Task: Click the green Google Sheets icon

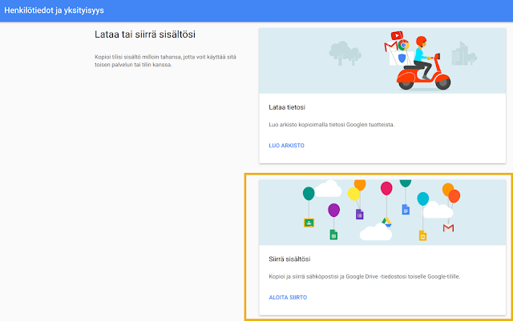Action: click(333, 235)
